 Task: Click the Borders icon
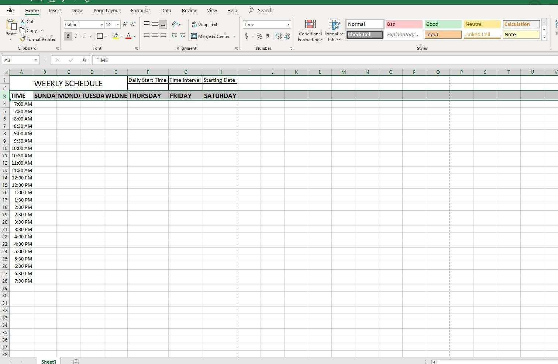(x=100, y=36)
